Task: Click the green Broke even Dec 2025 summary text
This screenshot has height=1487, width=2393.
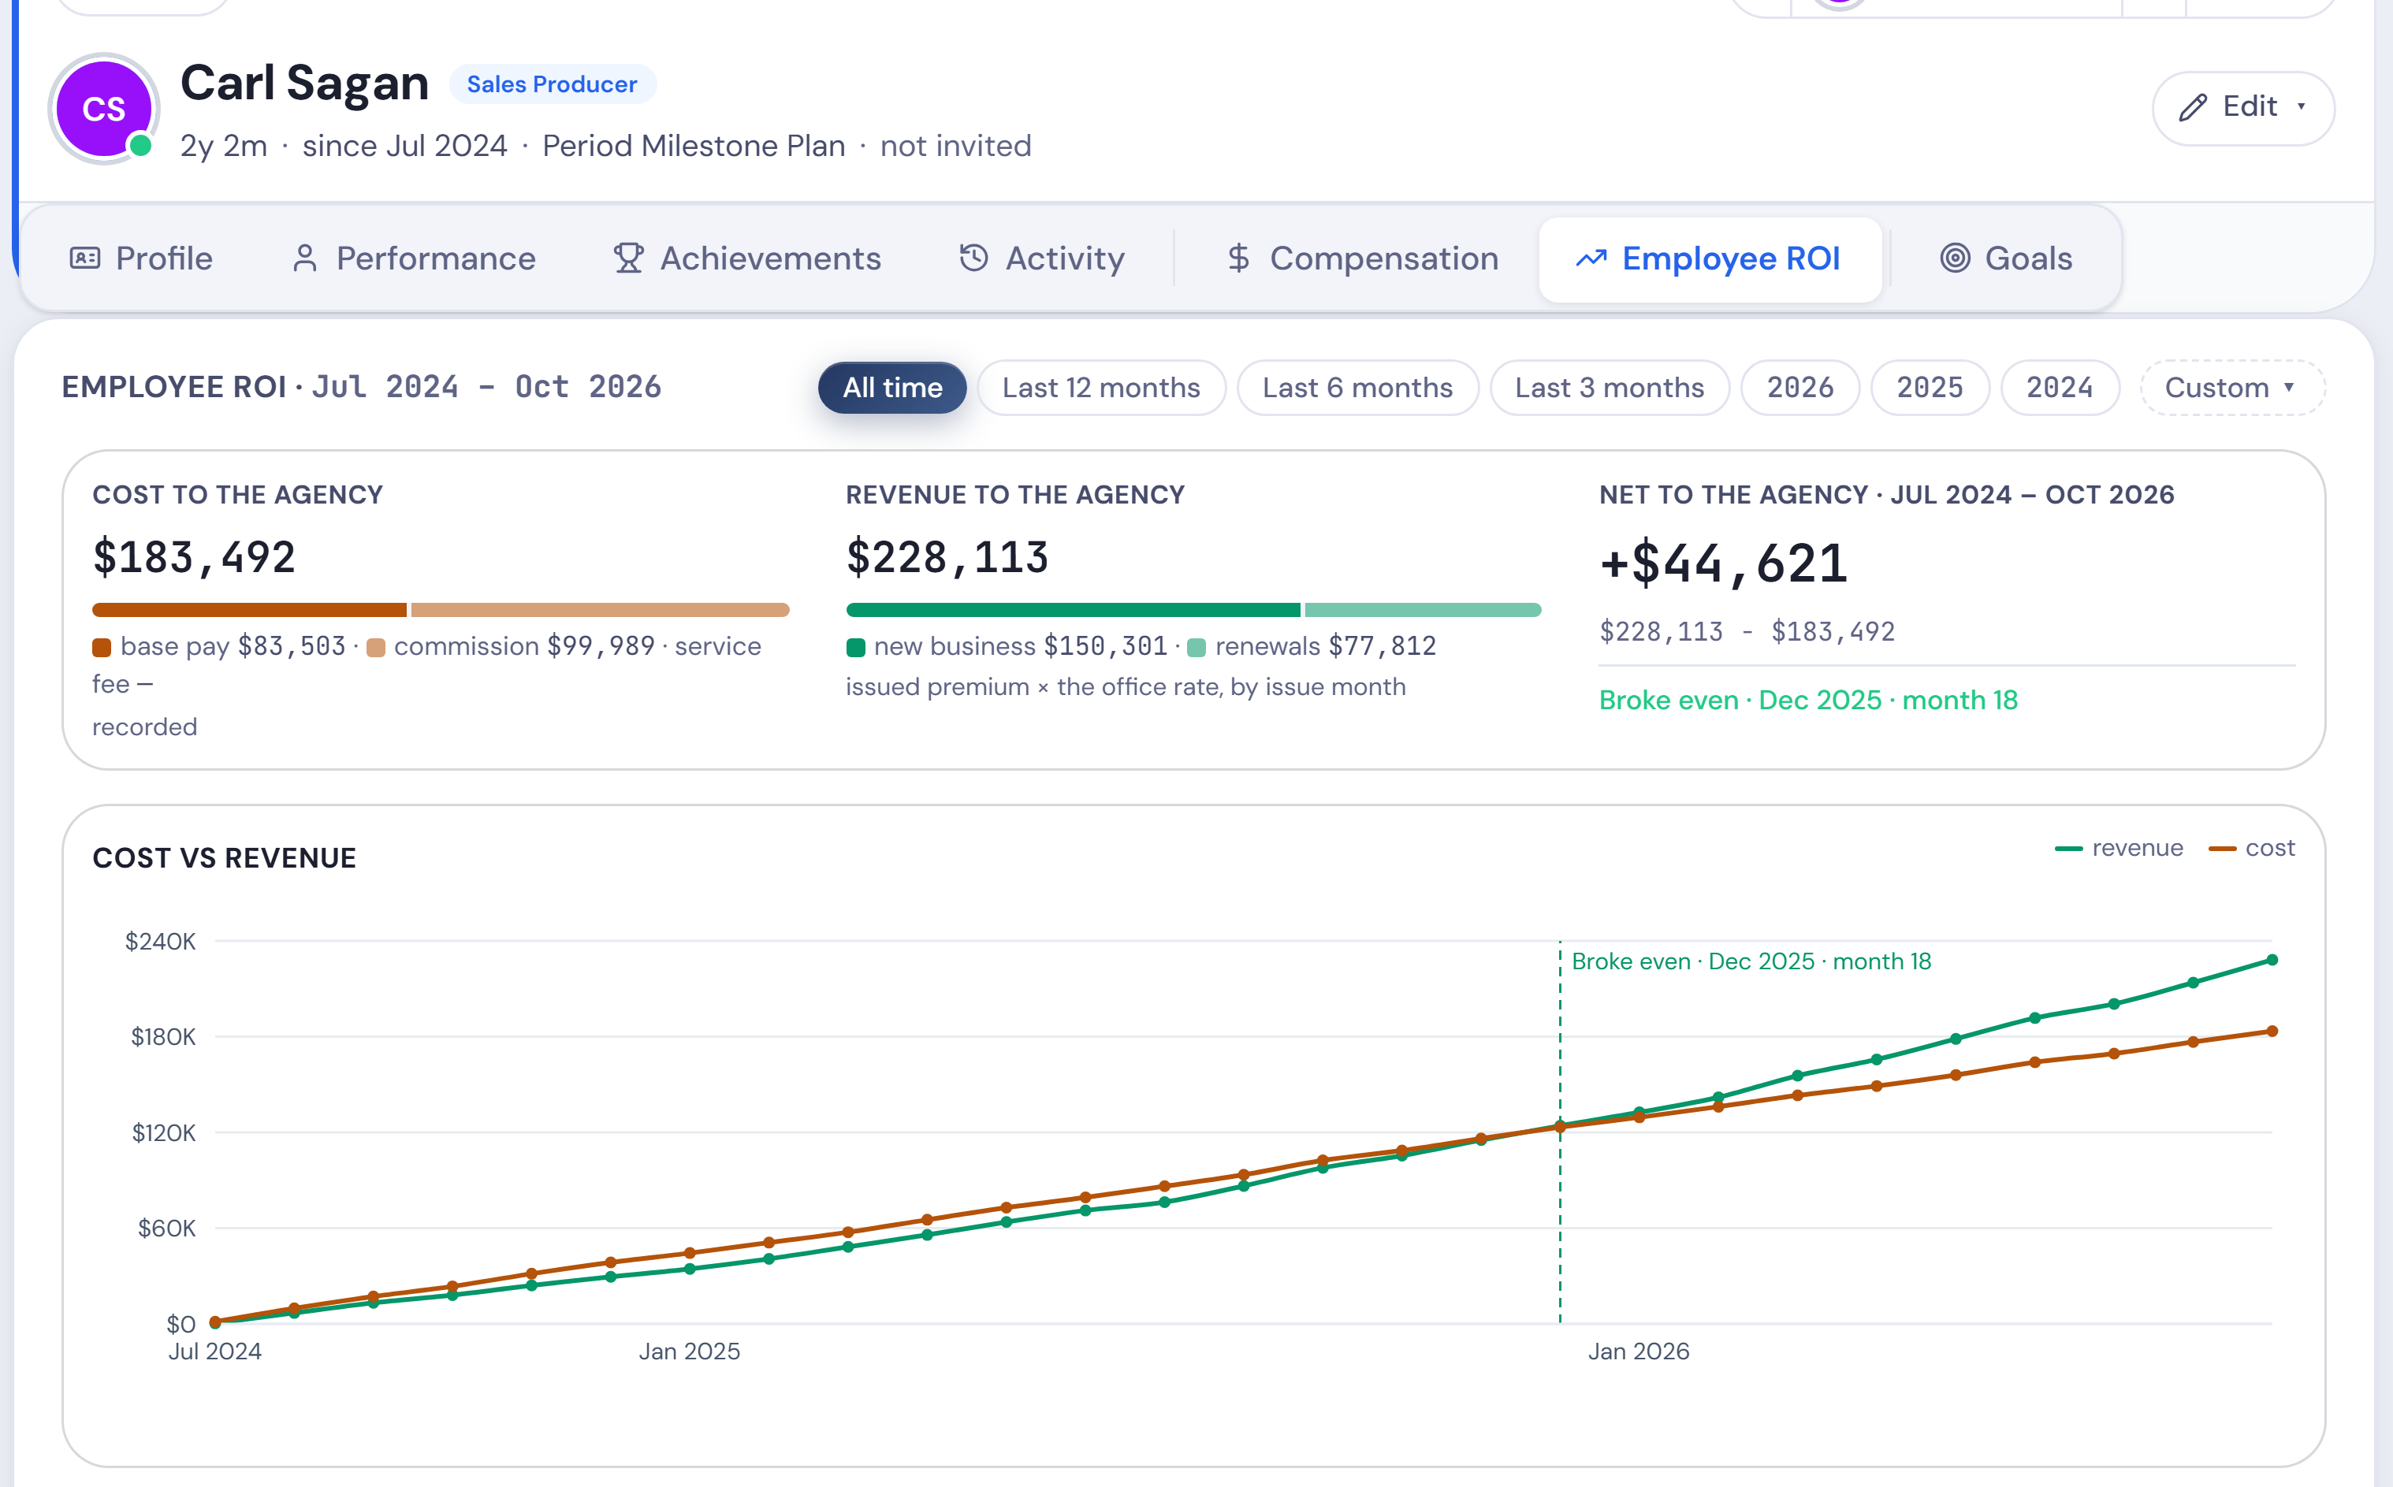Action: point(1808,701)
